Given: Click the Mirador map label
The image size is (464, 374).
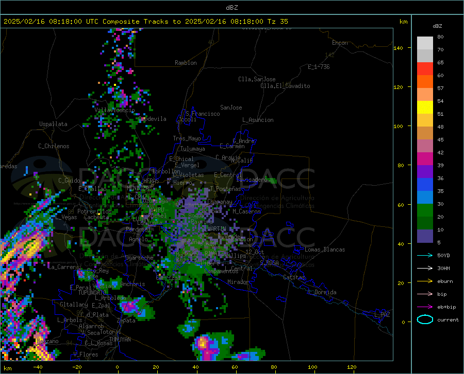Looking at the screenshot, I should (x=238, y=282).
